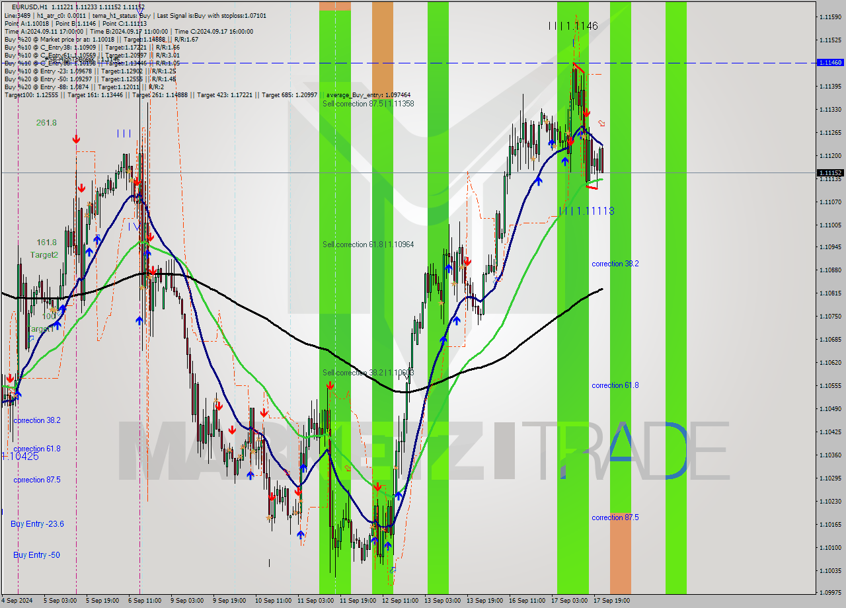Click the highlighted 1.11460 price tag
The image size is (846, 608).
830,62
